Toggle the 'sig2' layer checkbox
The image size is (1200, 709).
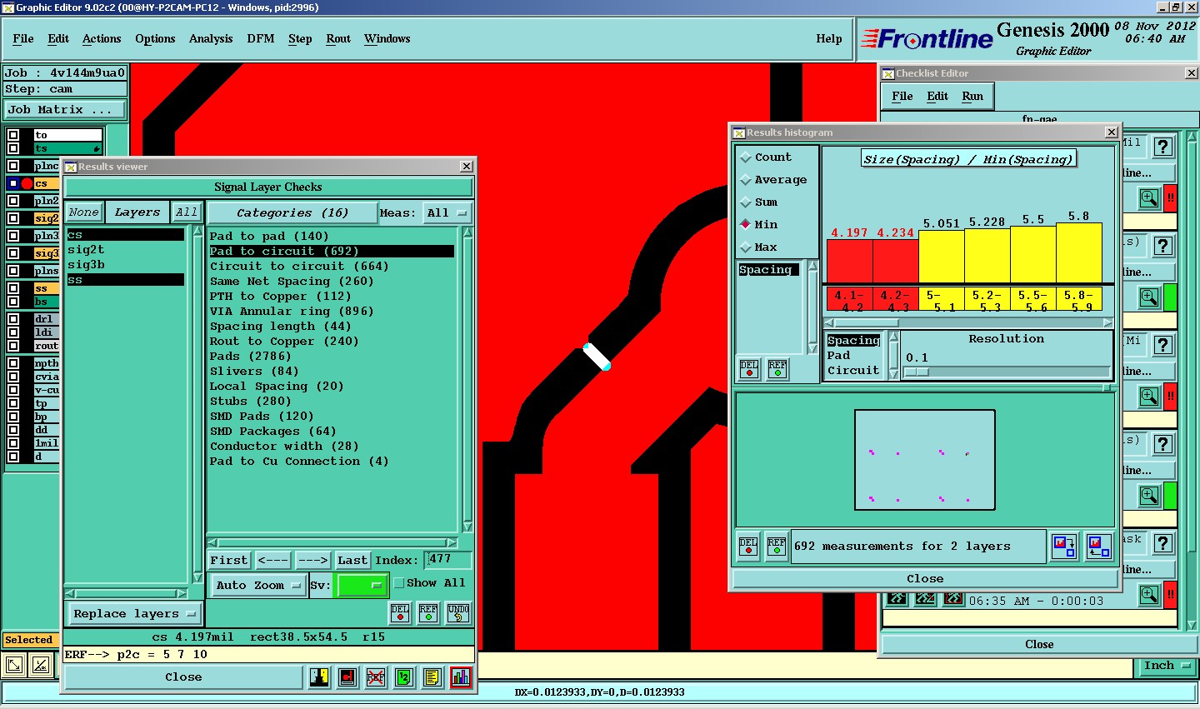coord(13,218)
